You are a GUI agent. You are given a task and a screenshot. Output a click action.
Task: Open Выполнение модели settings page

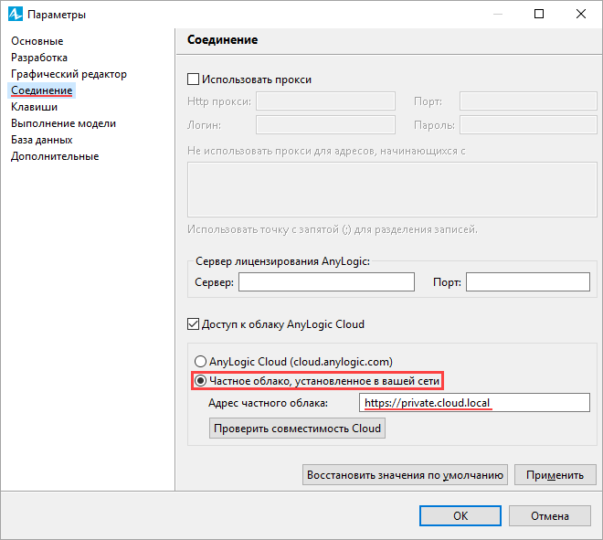(63, 123)
